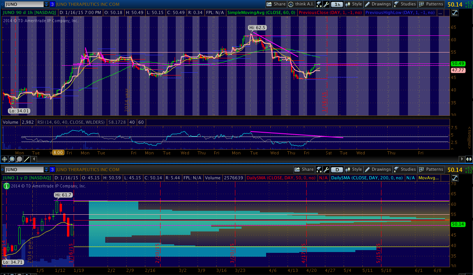
Task: Open bottom chart settings wrench icon
Action: coord(326,170)
